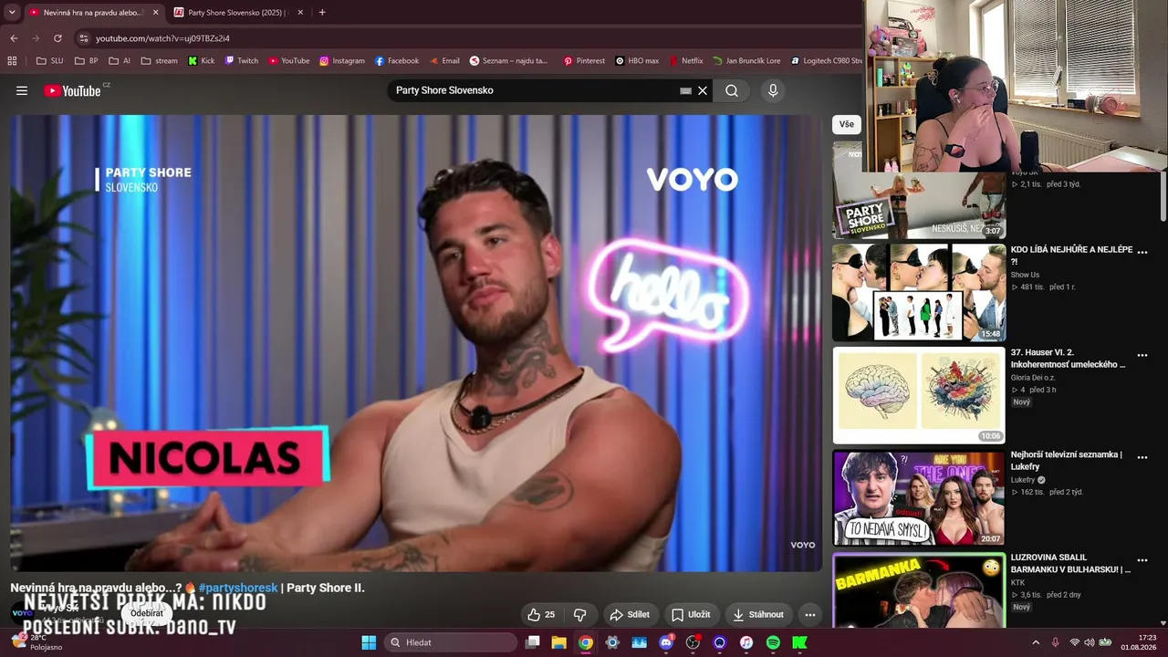This screenshot has height=657, width=1168.
Task: Open volume settings in system tray
Action: point(1089,642)
